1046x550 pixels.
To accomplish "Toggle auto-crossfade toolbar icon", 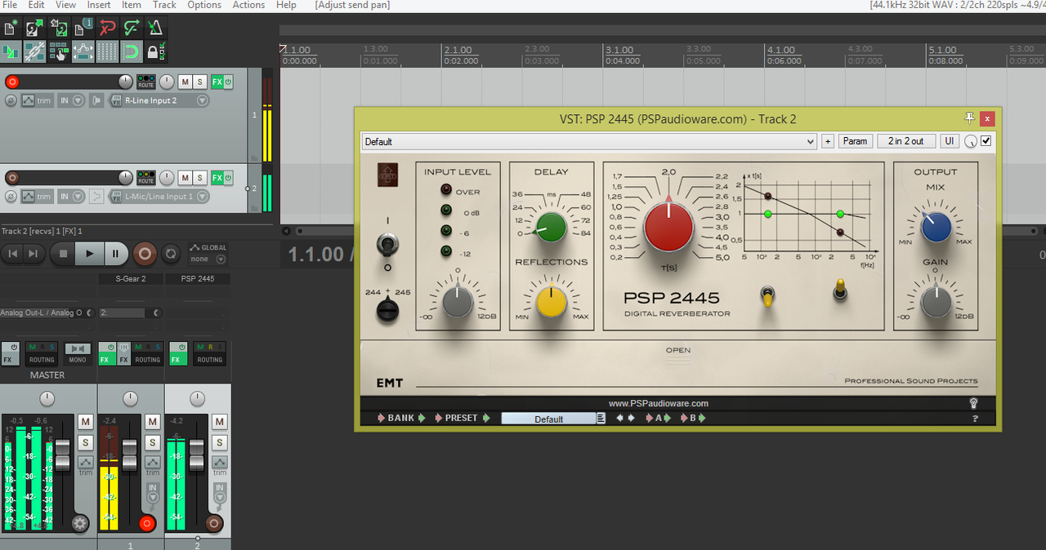I will click(11, 52).
